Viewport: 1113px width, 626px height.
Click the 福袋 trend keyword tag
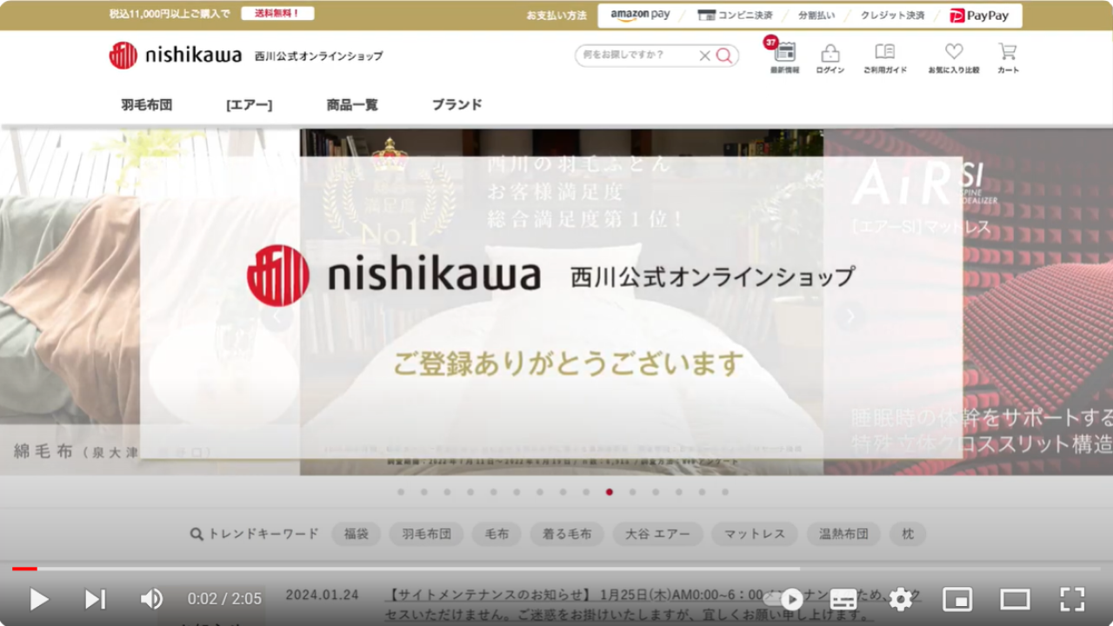click(357, 534)
